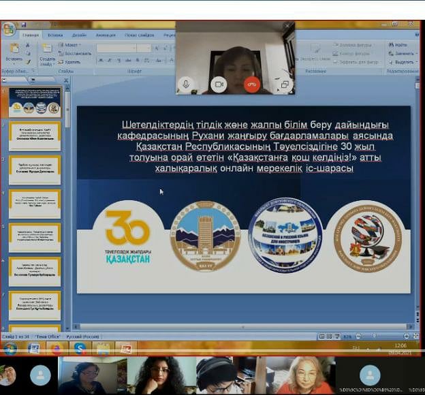The width and height of the screenshot is (425, 395).
Task: Switch to the Дизайн ribbon tab
Action: click(79, 35)
